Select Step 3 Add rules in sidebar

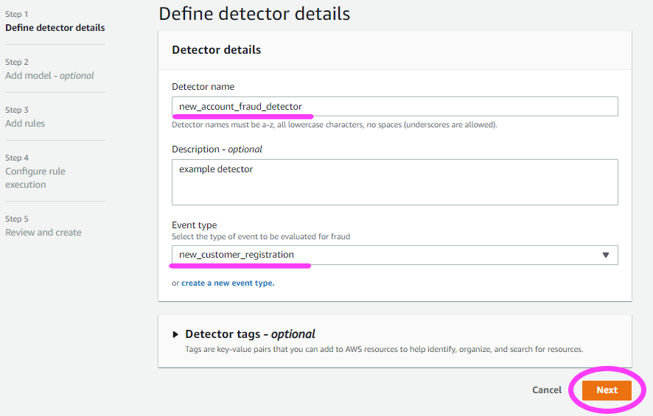[25, 123]
